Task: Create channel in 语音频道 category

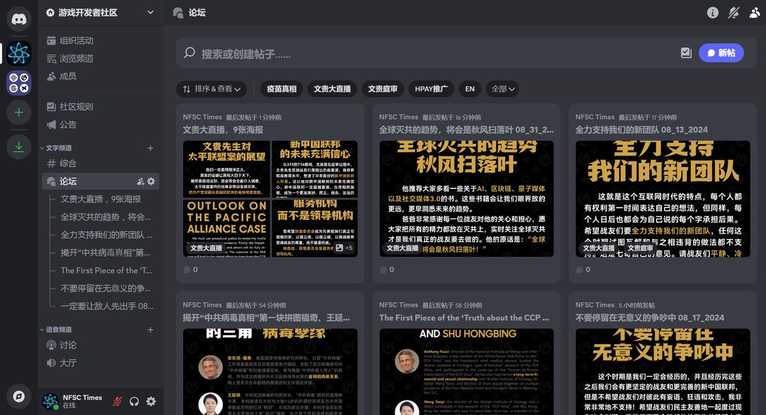Action: tap(151, 329)
